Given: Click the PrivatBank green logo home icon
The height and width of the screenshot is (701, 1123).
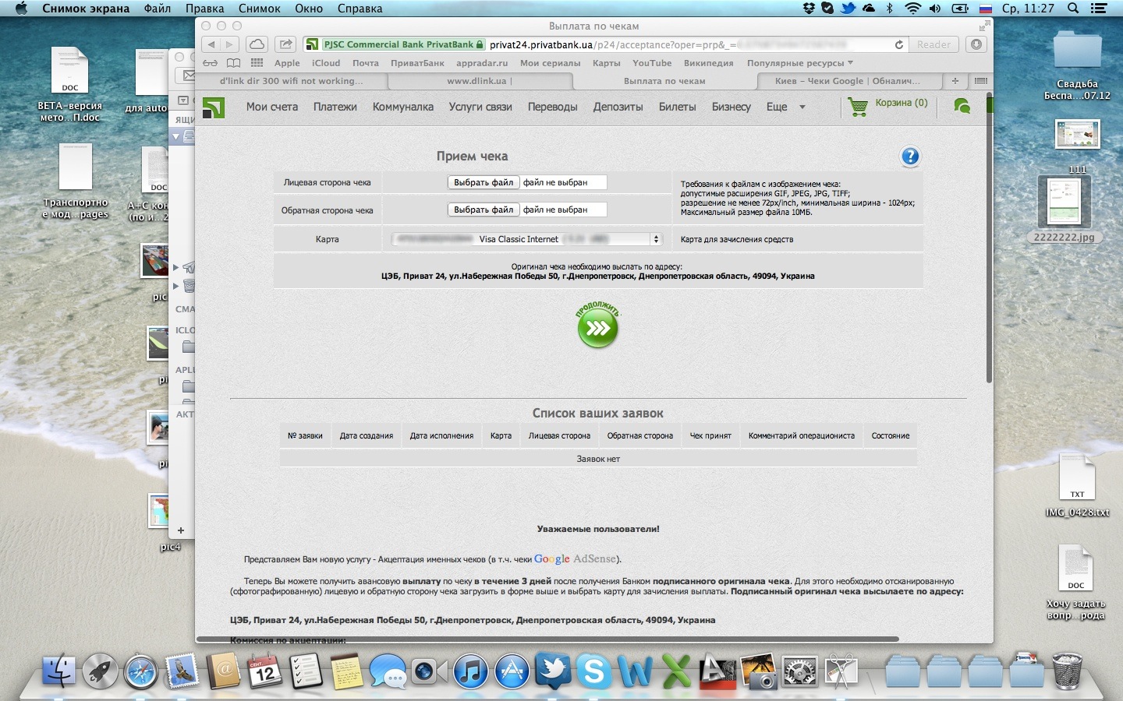Looking at the screenshot, I should (214, 107).
